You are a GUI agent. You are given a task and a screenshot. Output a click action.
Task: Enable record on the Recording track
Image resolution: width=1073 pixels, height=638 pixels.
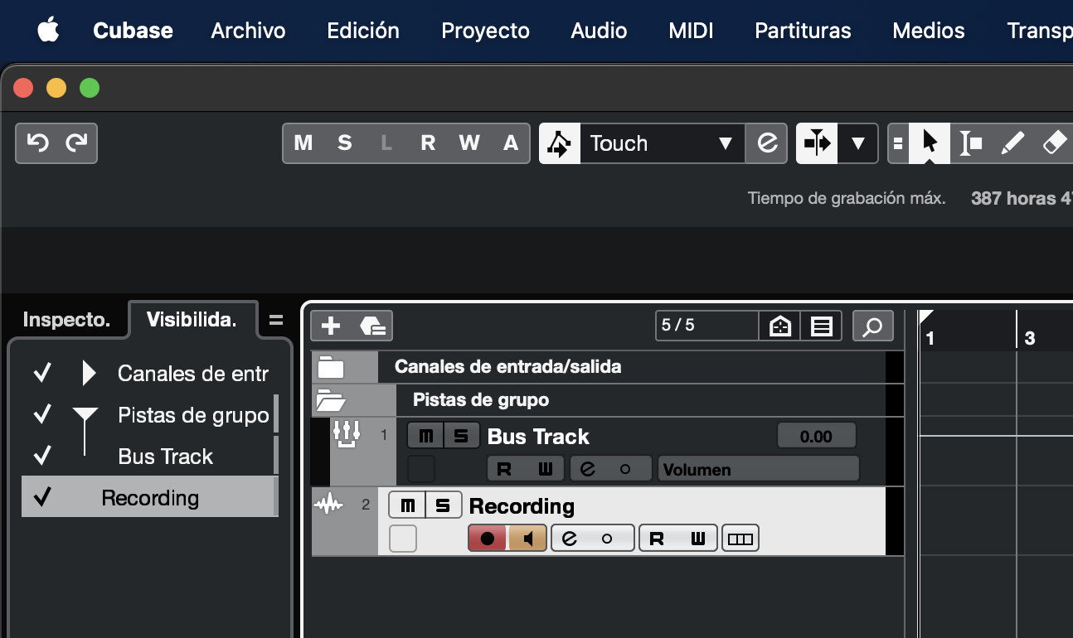488,539
